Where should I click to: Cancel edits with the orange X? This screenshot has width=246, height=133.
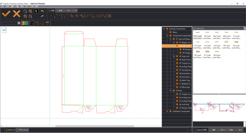[x=16, y=14]
